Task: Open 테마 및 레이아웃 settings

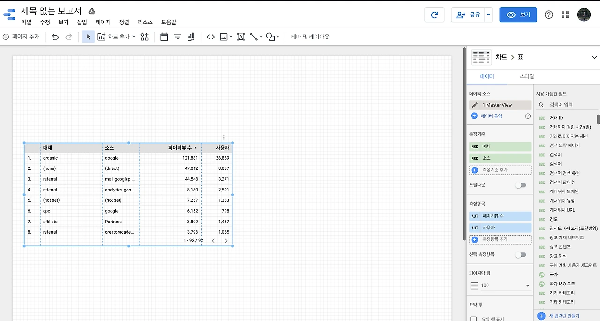Action: (x=310, y=37)
